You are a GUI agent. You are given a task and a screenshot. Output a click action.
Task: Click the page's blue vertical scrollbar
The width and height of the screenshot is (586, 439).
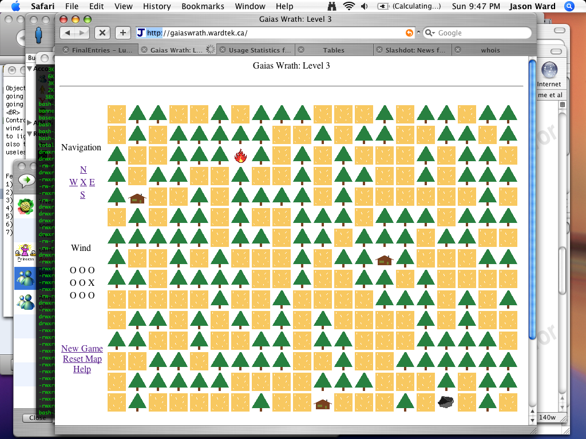point(532,199)
